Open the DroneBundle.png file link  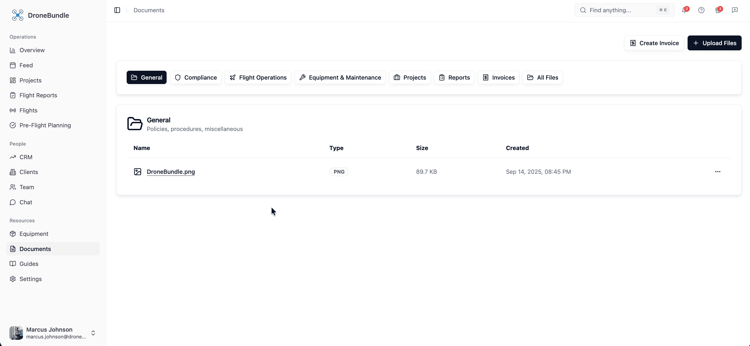coord(171,172)
